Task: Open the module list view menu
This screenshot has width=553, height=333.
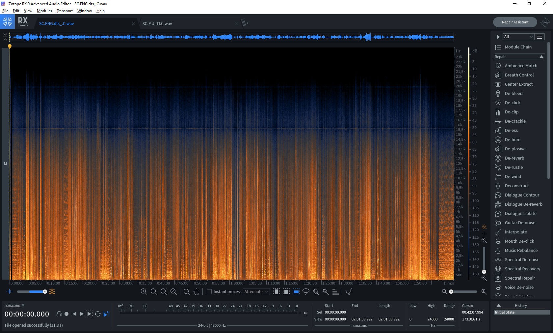Action: coord(540,37)
